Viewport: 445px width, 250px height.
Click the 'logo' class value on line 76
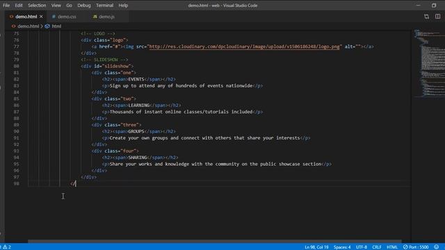[118, 40]
